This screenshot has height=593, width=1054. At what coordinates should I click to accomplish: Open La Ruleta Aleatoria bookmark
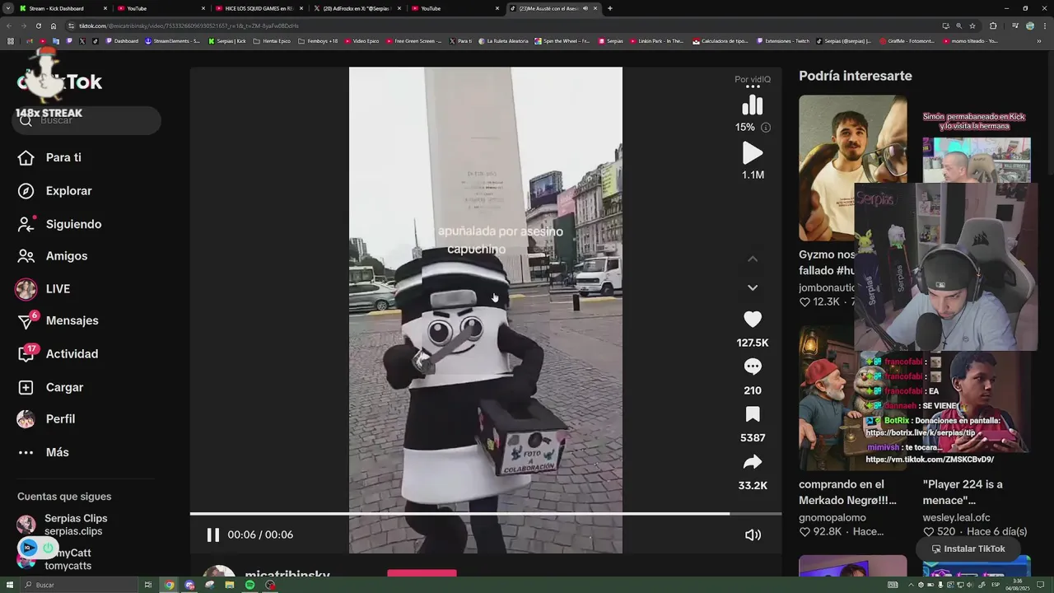503,40
